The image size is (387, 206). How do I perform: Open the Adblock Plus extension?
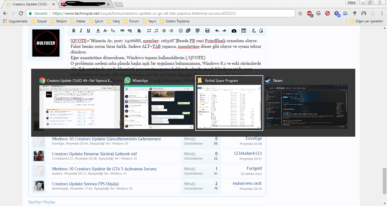[x=310, y=13]
